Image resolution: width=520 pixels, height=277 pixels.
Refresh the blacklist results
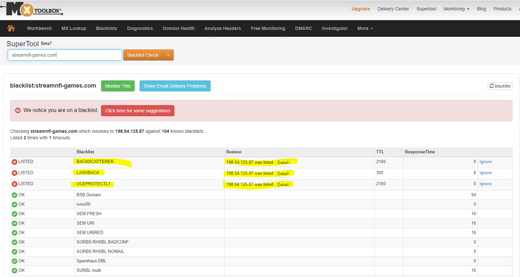[500, 86]
